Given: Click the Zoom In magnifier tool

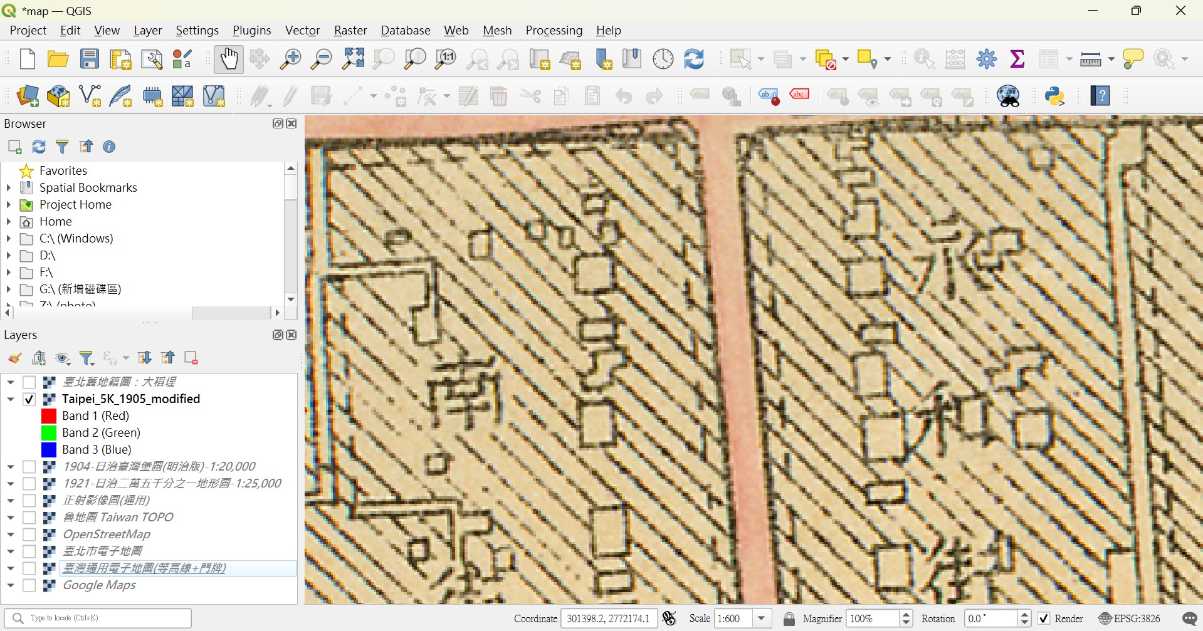Looking at the screenshot, I should pyautogui.click(x=290, y=60).
